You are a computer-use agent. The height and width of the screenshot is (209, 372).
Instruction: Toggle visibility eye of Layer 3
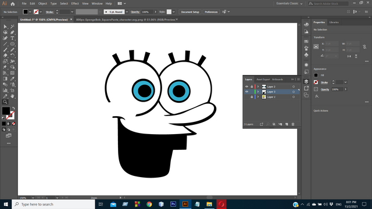246,92
